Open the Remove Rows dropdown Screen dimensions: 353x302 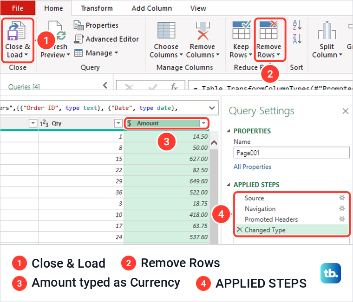(278, 55)
